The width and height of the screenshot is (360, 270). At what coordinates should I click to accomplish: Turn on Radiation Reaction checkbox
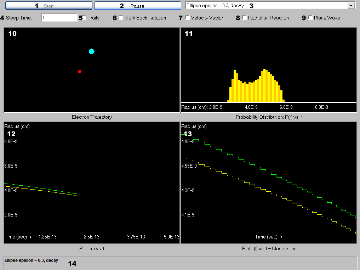click(x=245, y=18)
